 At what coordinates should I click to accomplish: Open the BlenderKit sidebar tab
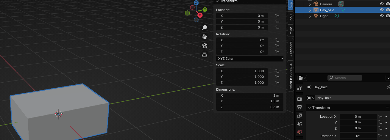pyautogui.click(x=291, y=49)
